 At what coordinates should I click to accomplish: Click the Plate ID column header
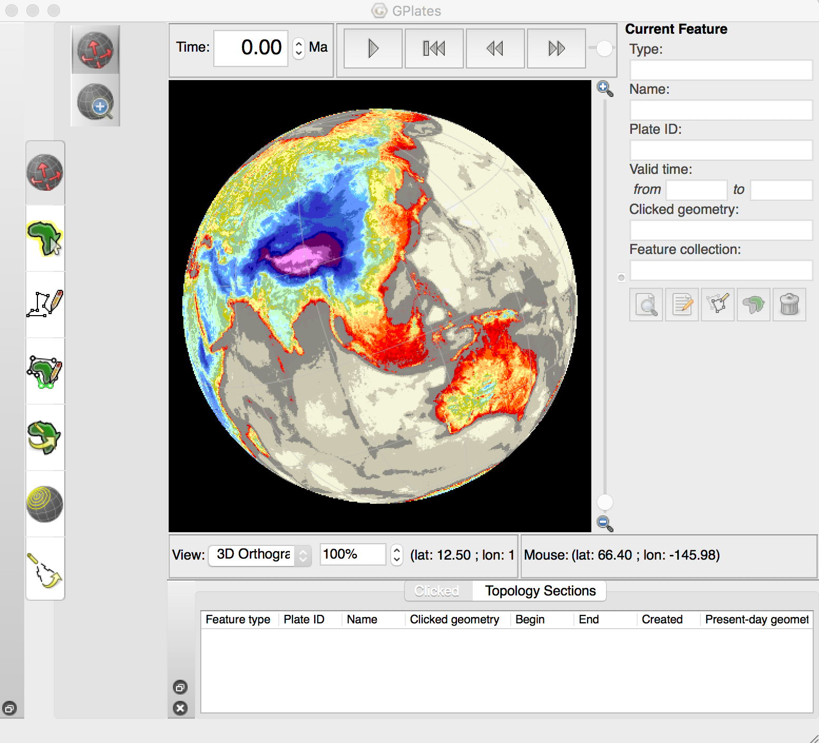(310, 620)
